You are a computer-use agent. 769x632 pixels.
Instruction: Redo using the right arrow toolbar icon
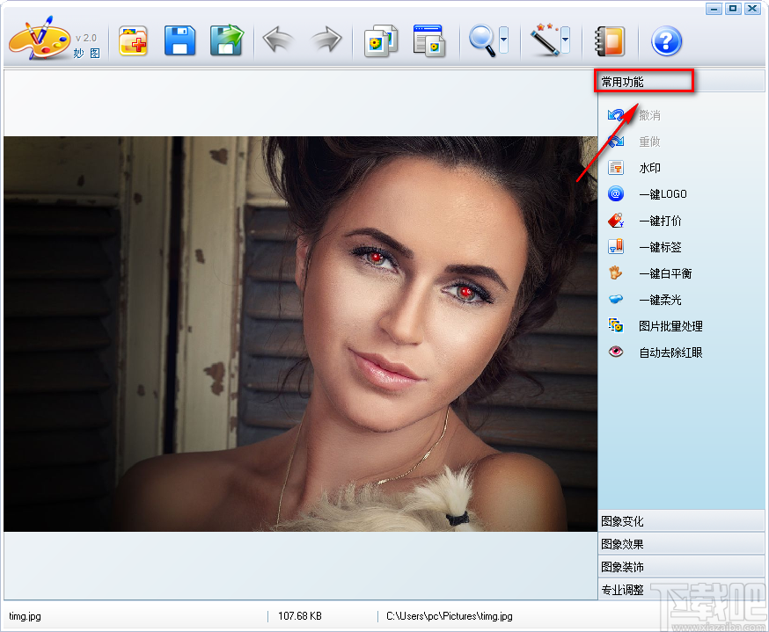(x=327, y=40)
